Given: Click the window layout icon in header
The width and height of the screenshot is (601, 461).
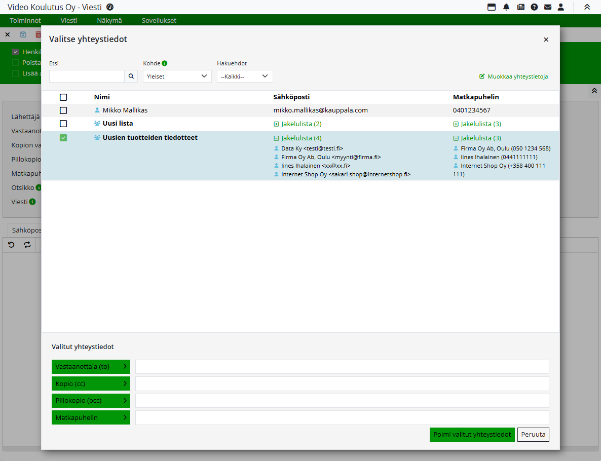Looking at the screenshot, I should [492, 7].
